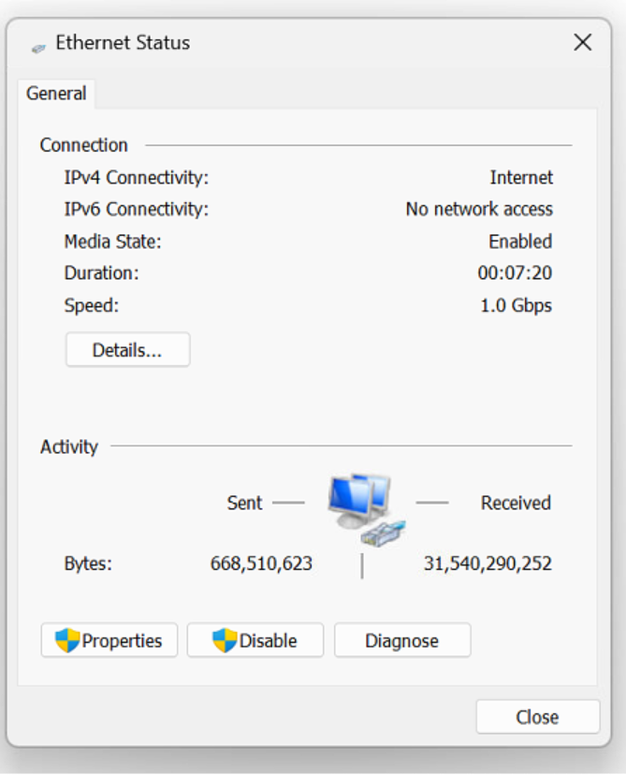626x775 pixels.
Task: Click the Ethernet adapter icon in title bar
Action: coord(38,48)
